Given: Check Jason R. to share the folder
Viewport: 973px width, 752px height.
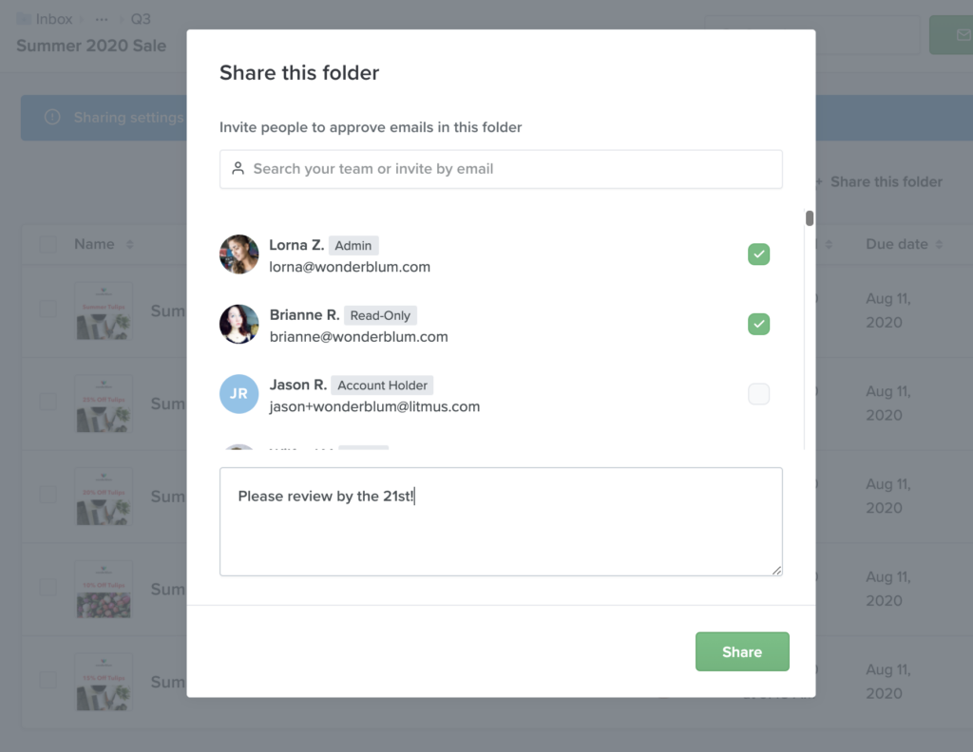Looking at the screenshot, I should click(x=758, y=394).
